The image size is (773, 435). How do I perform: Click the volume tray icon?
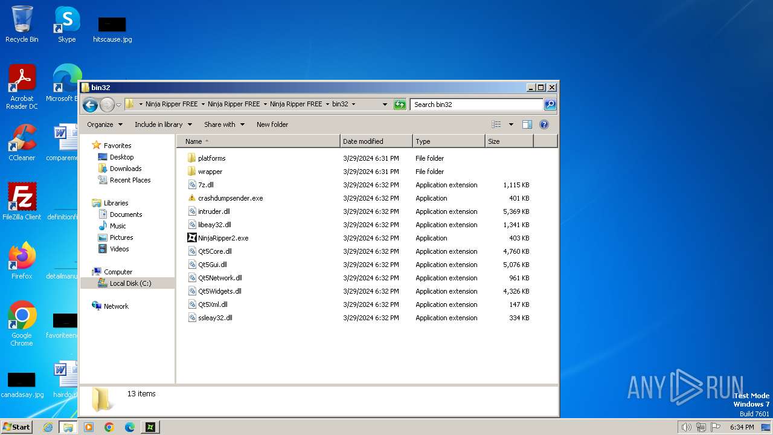tap(686, 427)
